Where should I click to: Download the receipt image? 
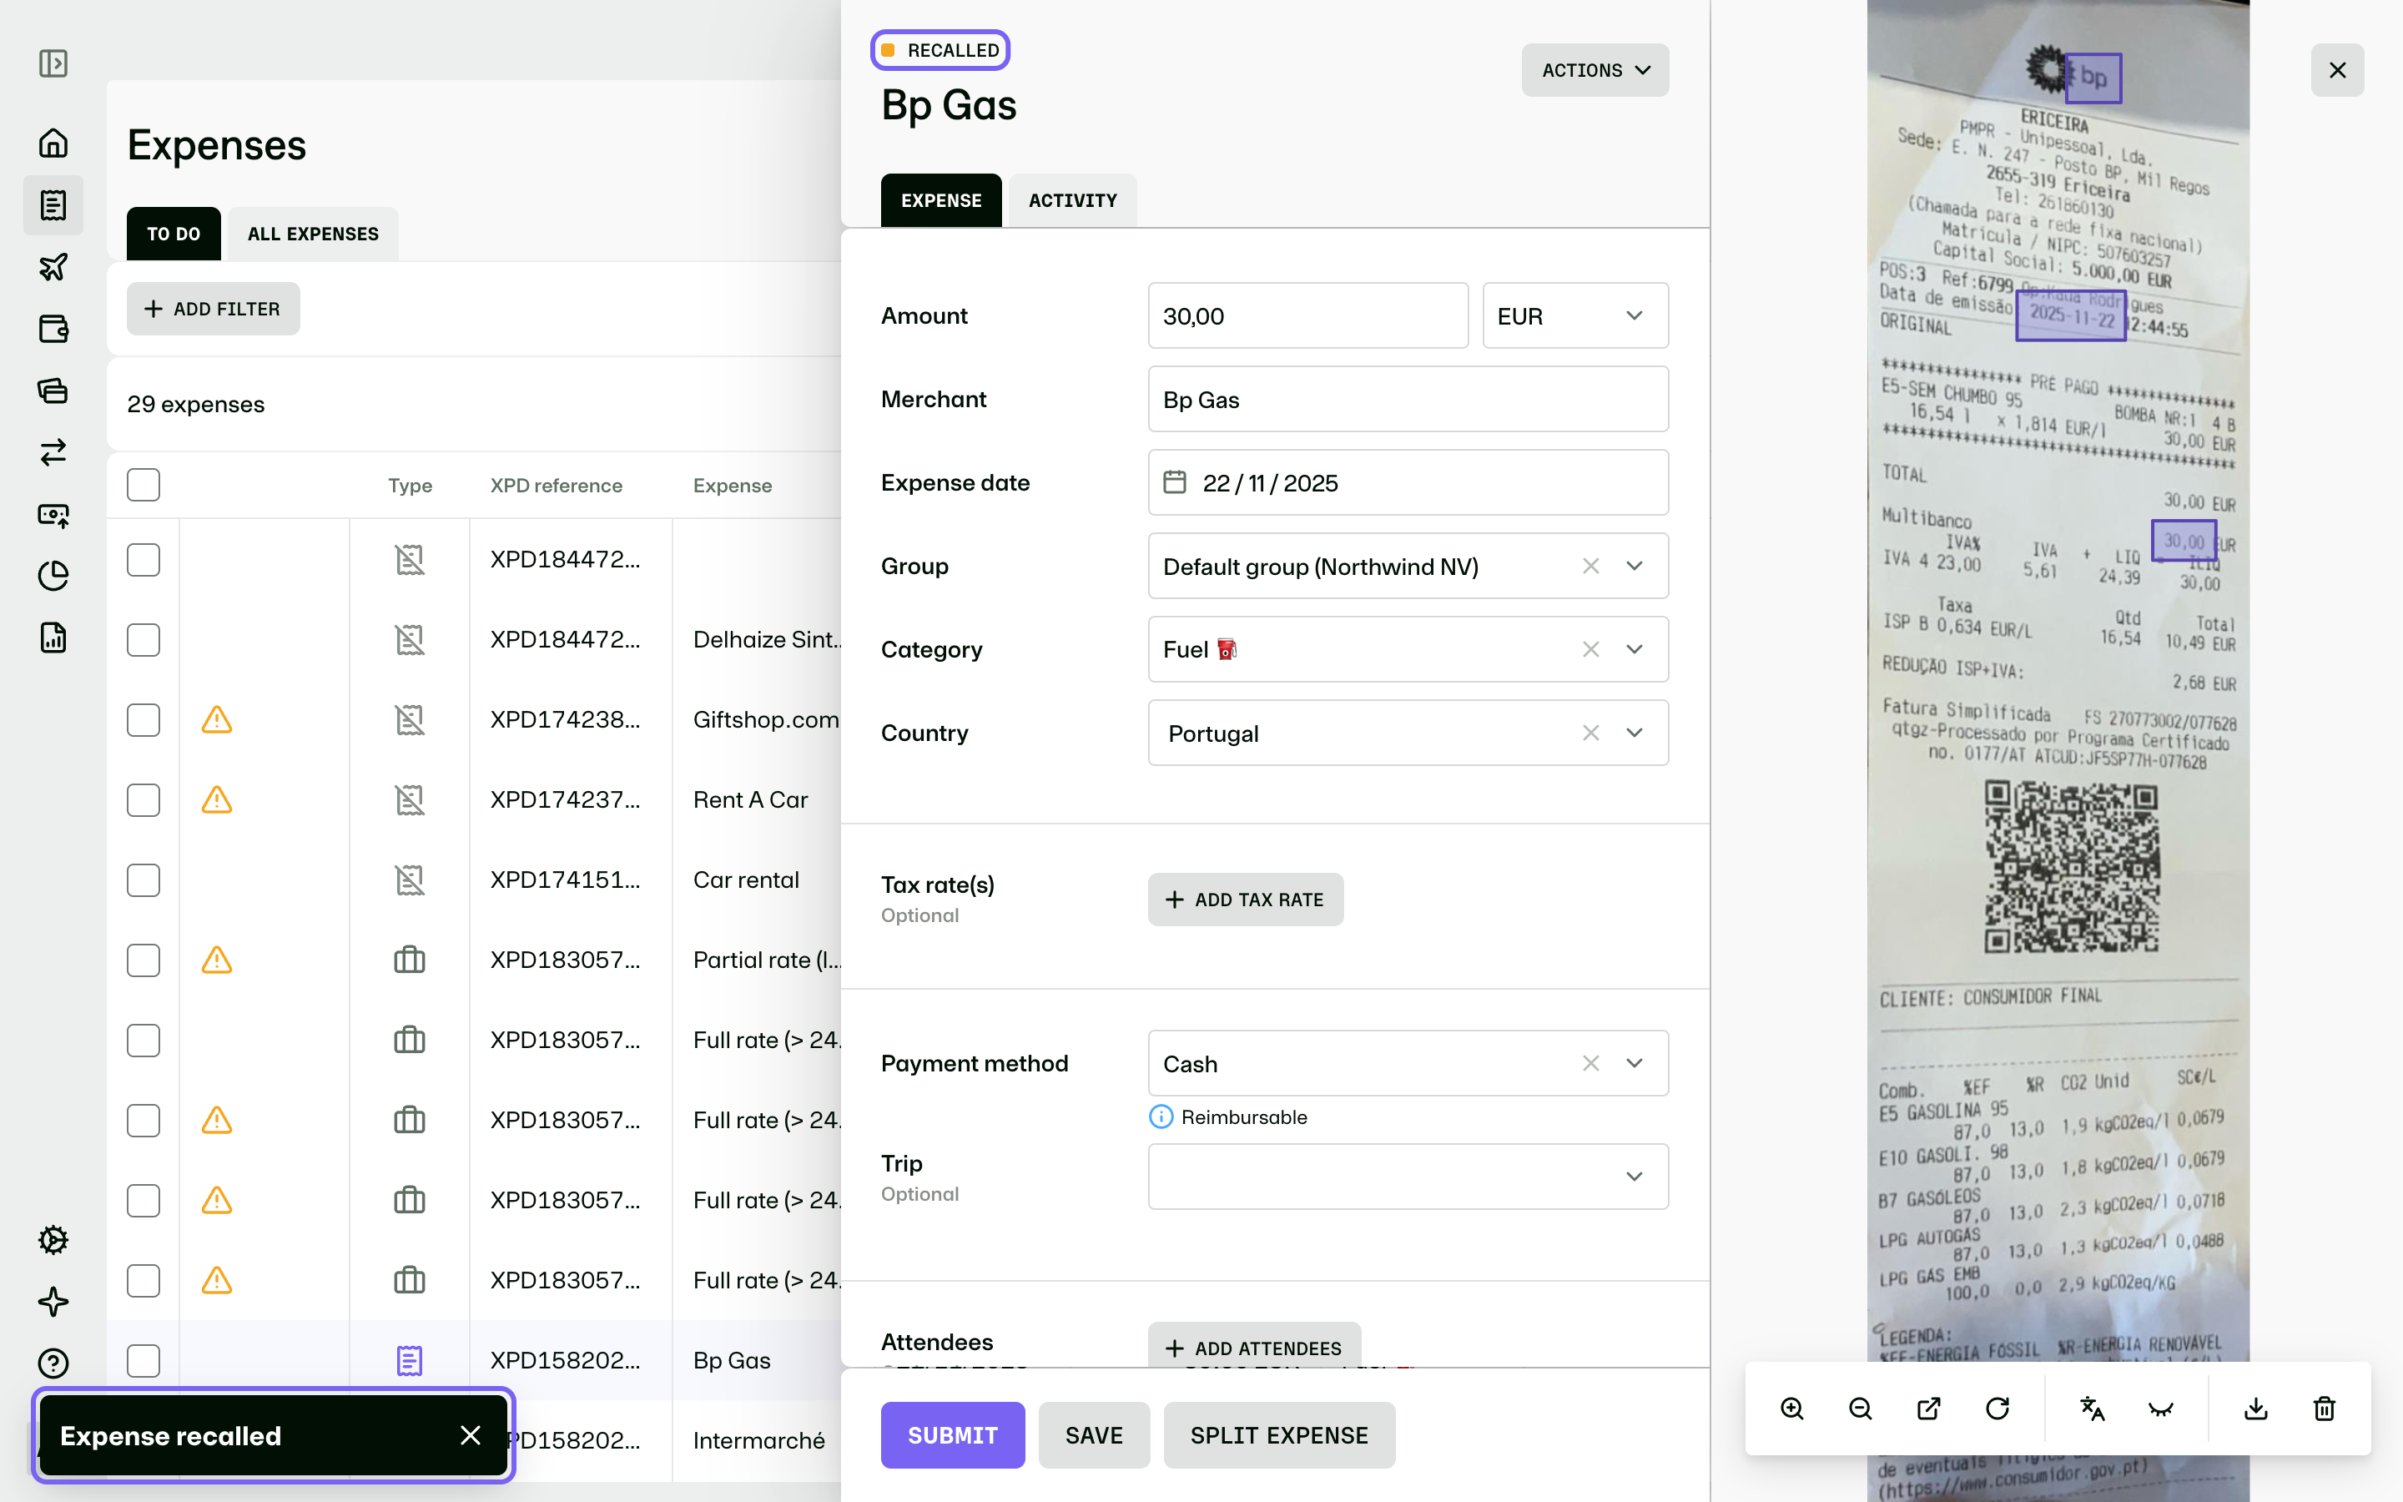[x=2256, y=1409]
